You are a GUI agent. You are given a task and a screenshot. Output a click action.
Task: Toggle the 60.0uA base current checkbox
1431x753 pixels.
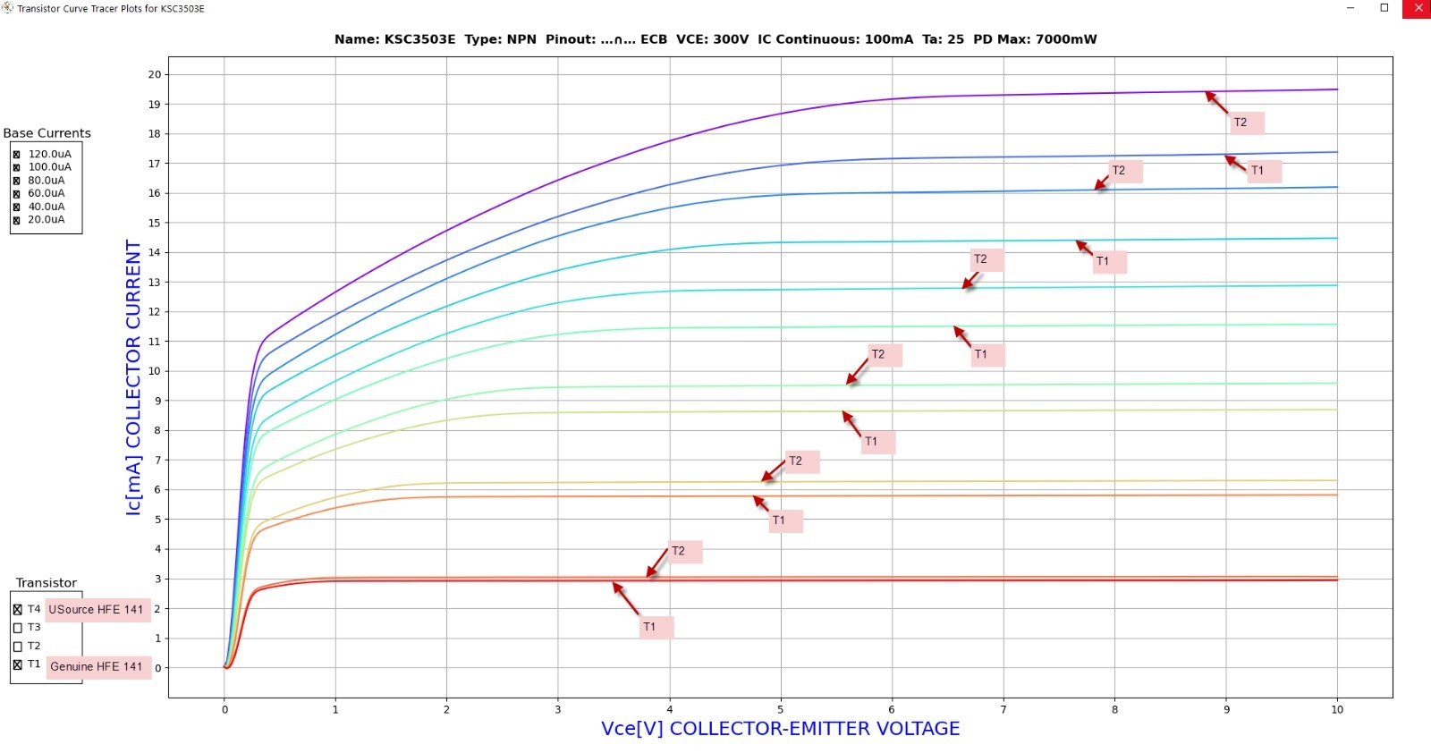17,193
